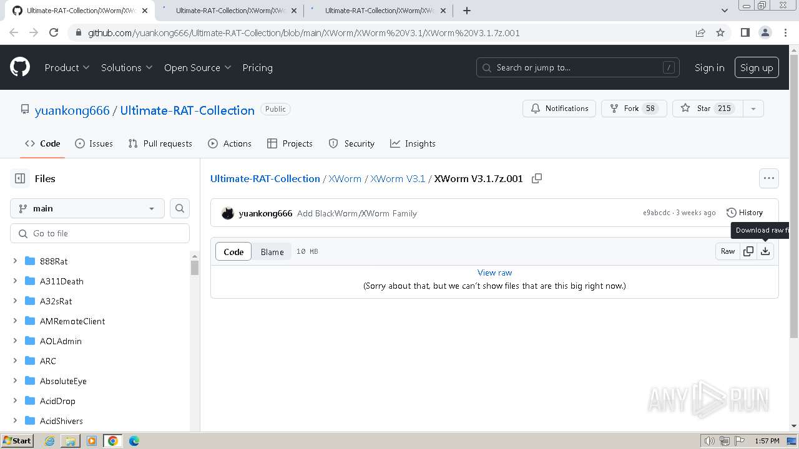799x449 pixels.
Task: Open commit History link
Action: point(745,213)
